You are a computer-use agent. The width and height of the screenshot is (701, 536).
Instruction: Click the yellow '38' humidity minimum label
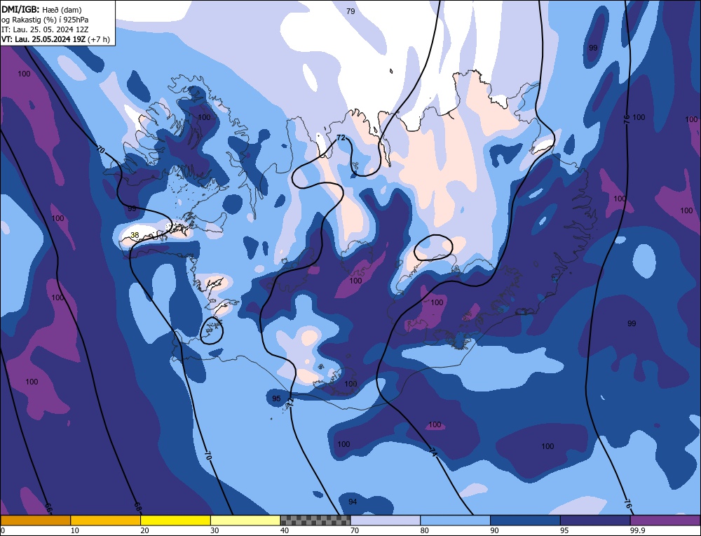(135, 235)
